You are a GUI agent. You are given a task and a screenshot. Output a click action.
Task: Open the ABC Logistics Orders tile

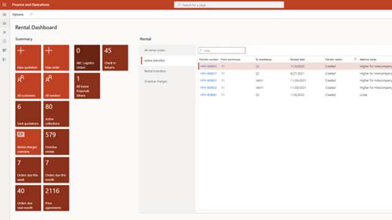point(87,57)
